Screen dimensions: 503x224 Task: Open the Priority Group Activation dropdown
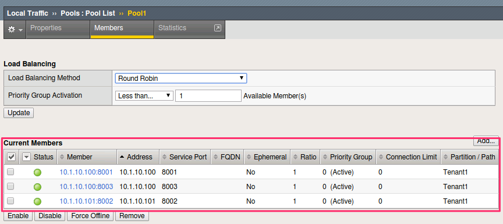[x=144, y=95]
